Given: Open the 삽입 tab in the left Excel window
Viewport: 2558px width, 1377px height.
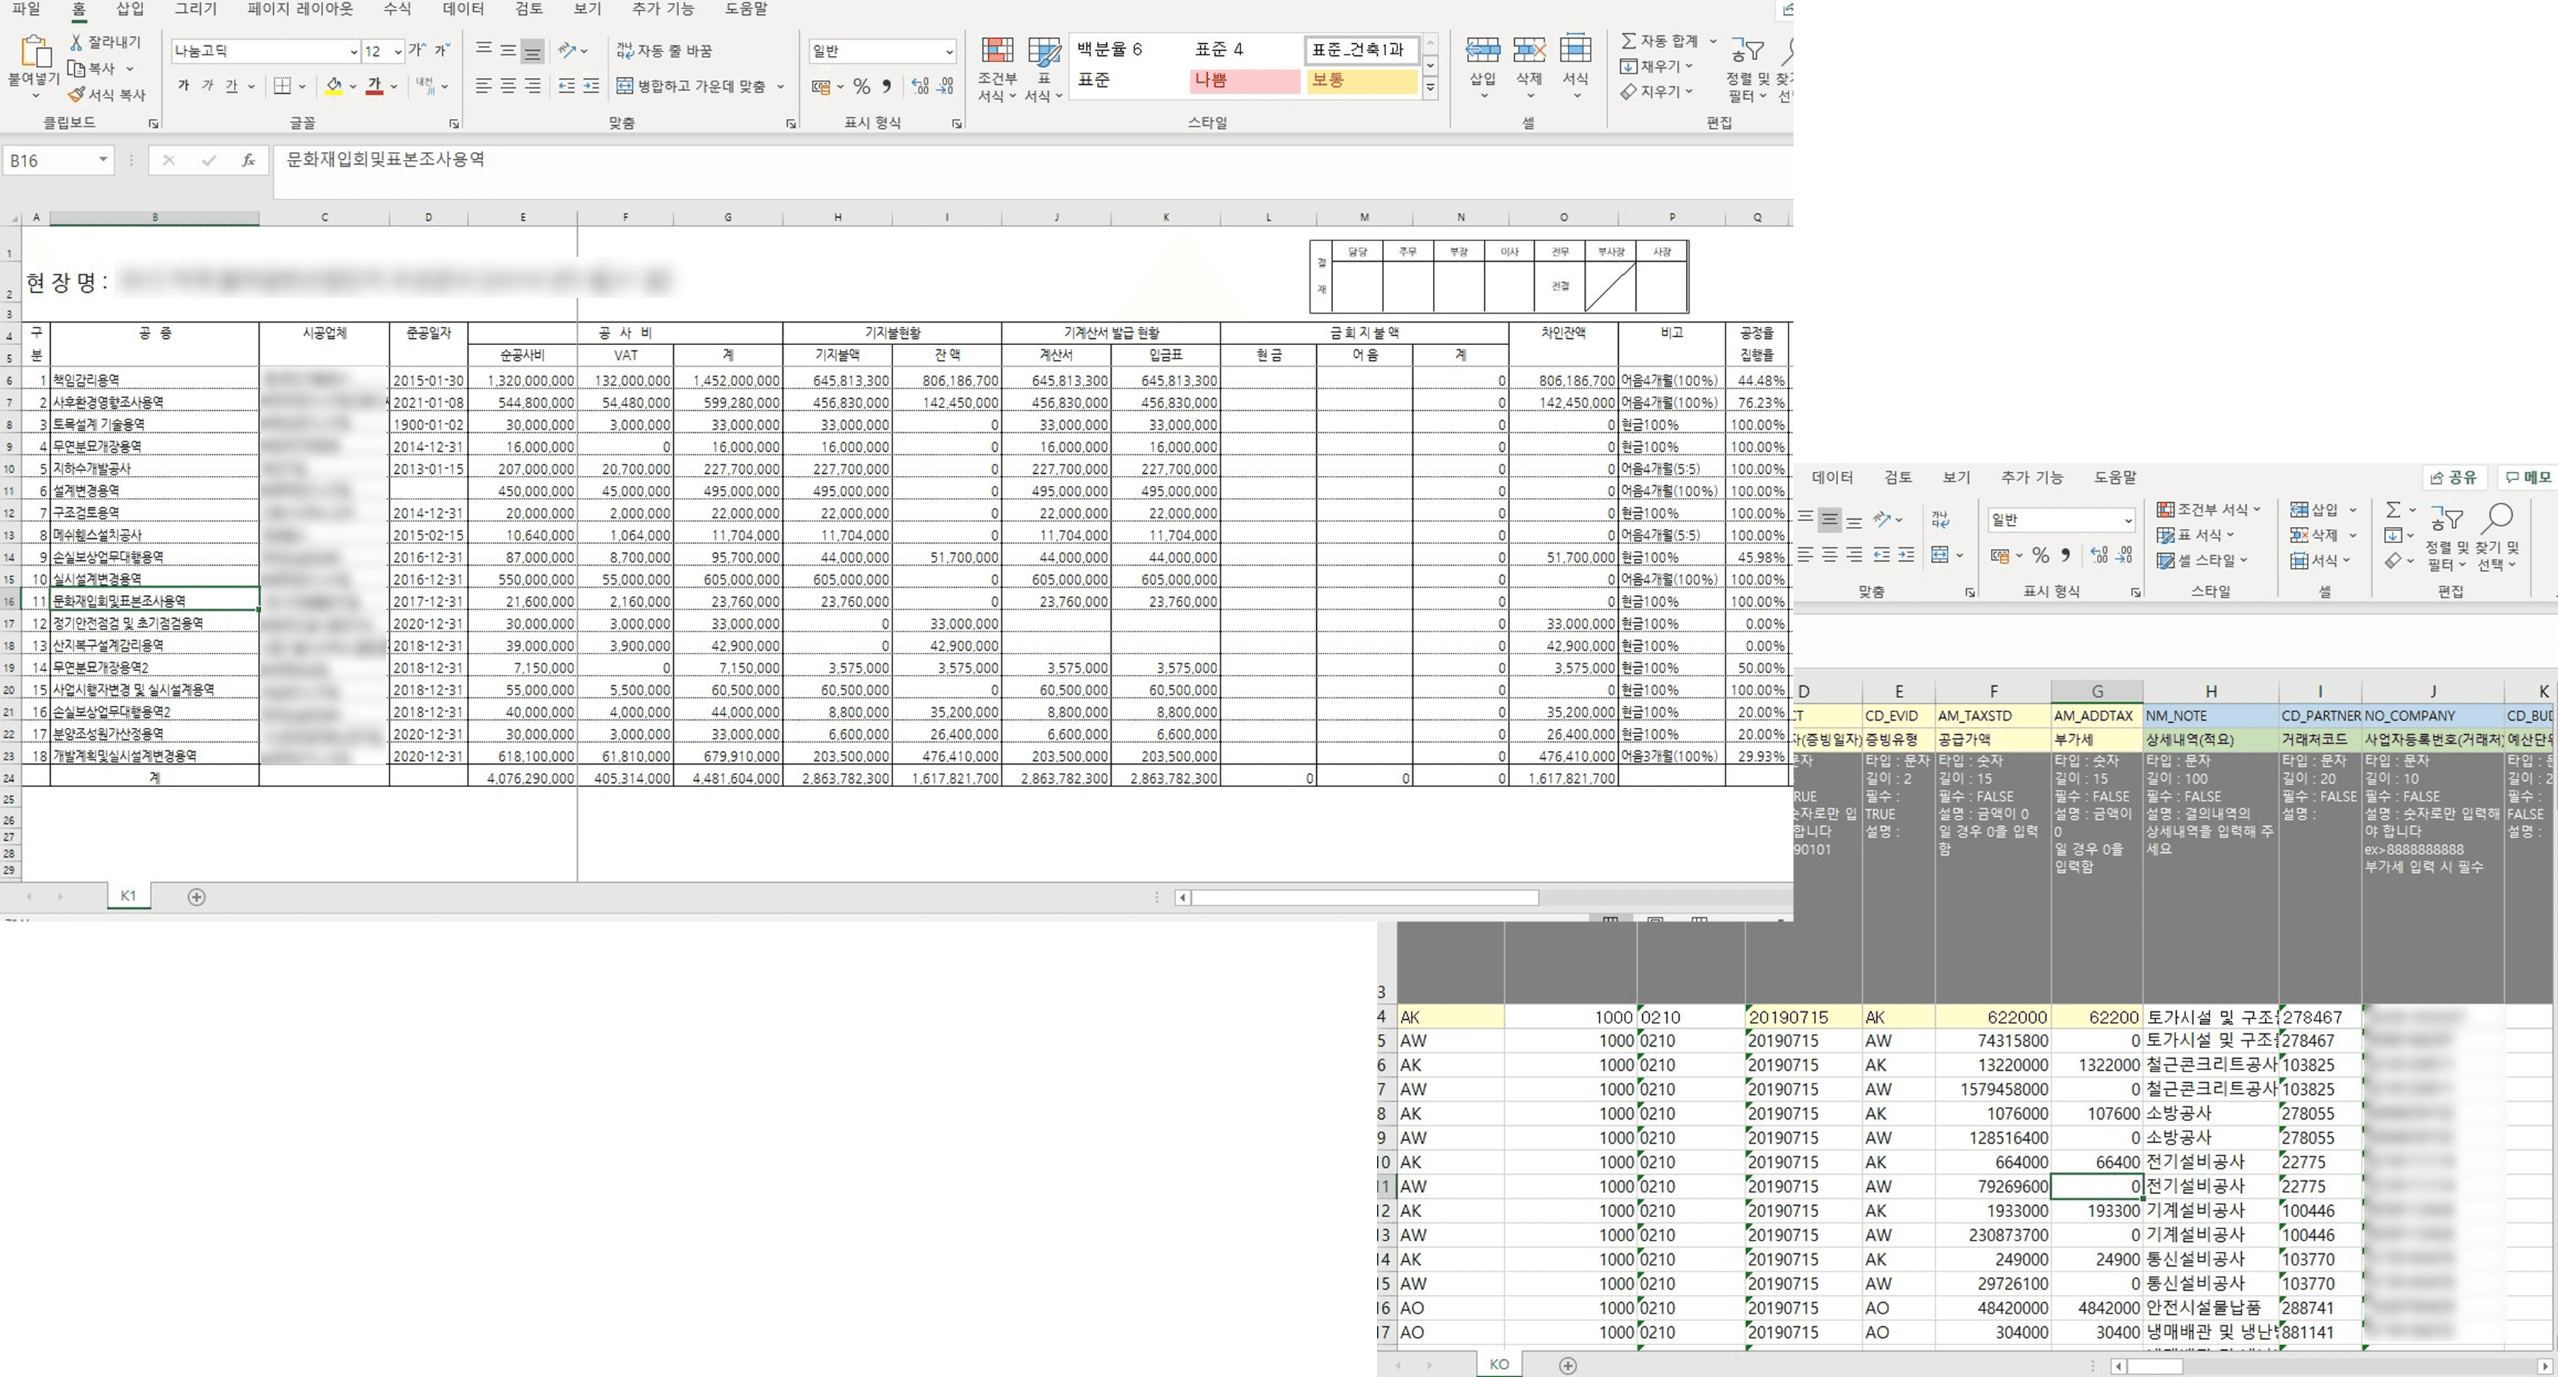Looking at the screenshot, I should 130,9.
